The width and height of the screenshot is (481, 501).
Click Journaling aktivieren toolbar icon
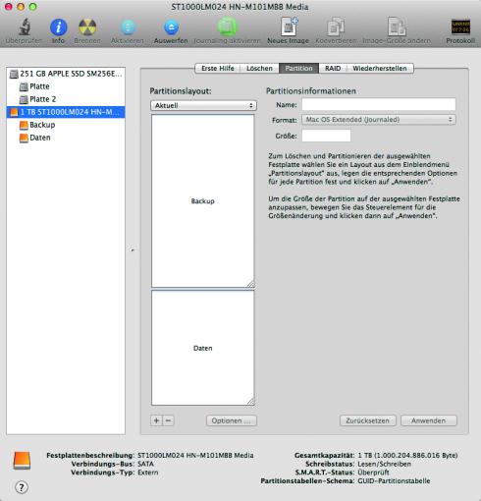(227, 27)
